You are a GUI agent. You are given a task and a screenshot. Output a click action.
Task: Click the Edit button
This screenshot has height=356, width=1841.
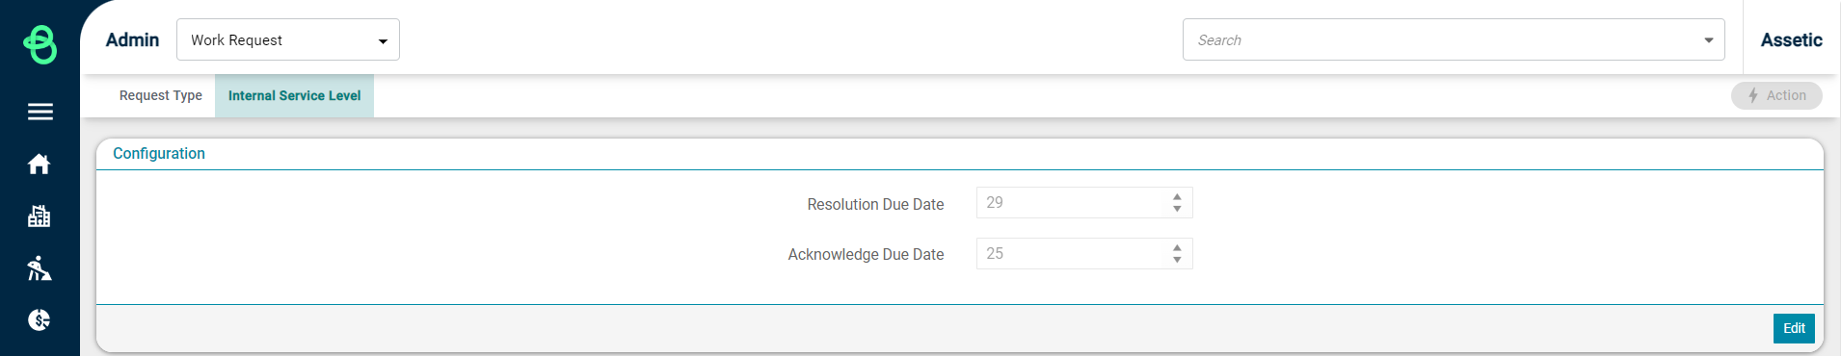tap(1794, 328)
